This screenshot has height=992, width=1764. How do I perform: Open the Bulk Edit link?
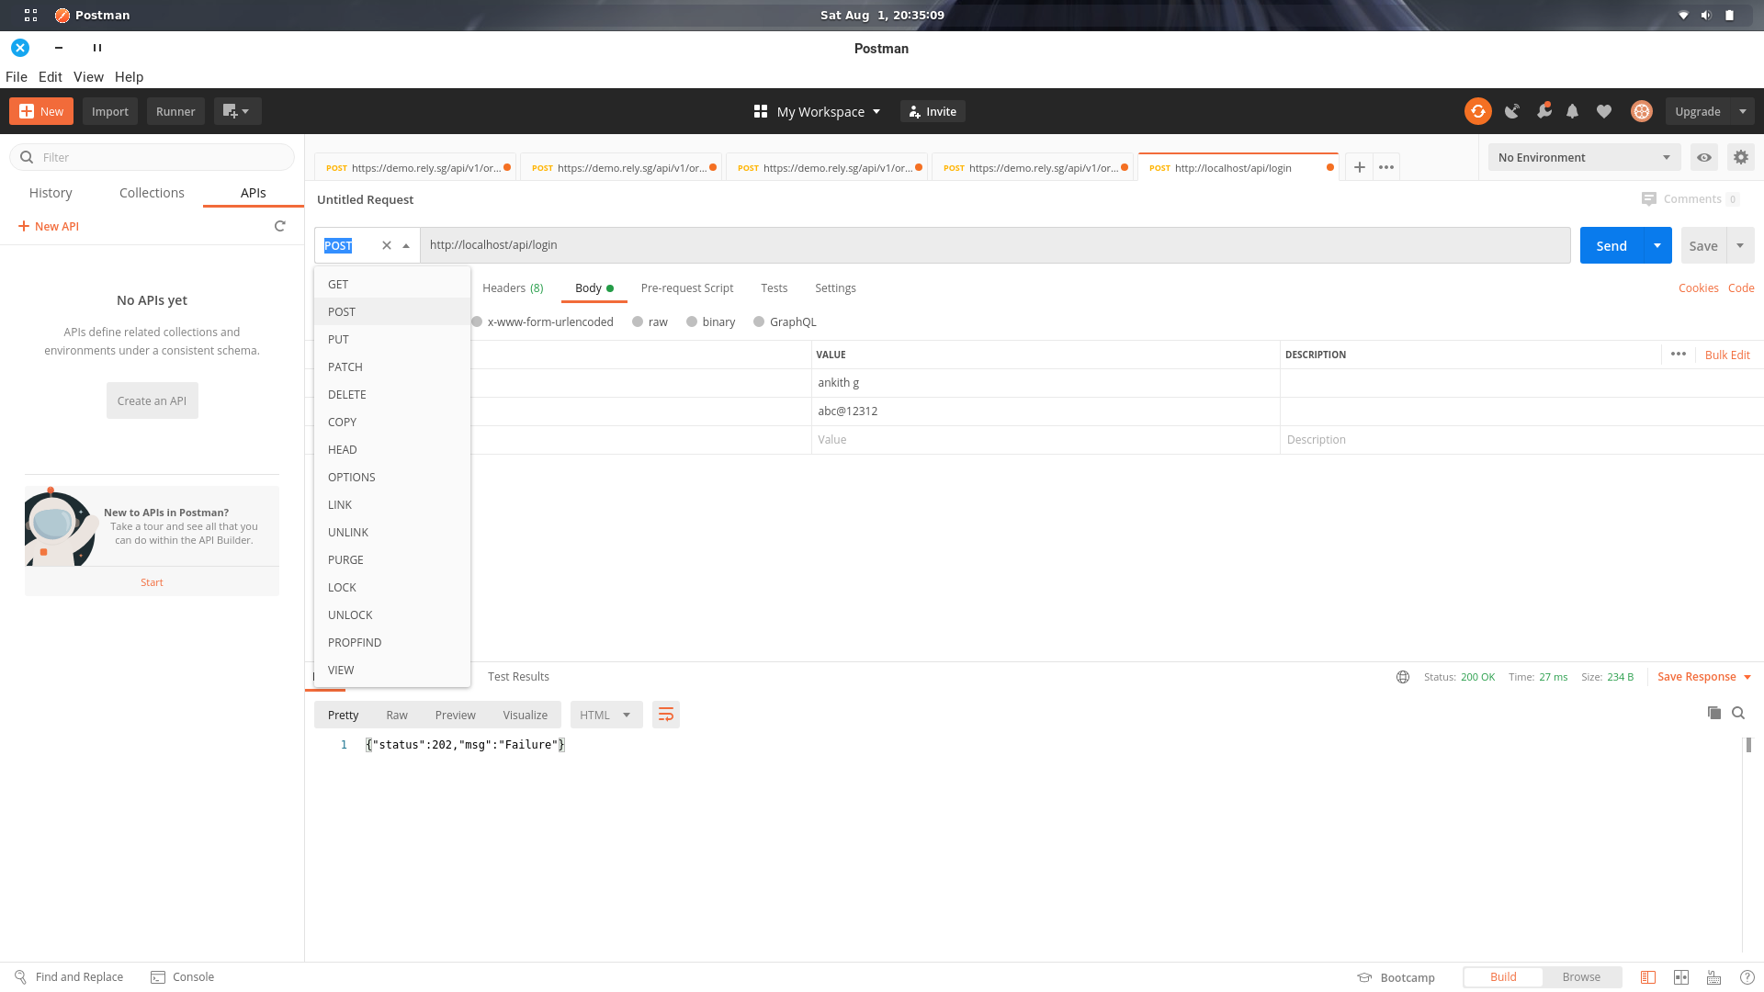(x=1727, y=355)
